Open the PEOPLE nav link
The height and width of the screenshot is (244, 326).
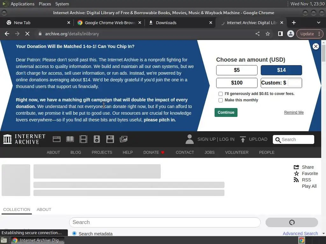(266, 152)
